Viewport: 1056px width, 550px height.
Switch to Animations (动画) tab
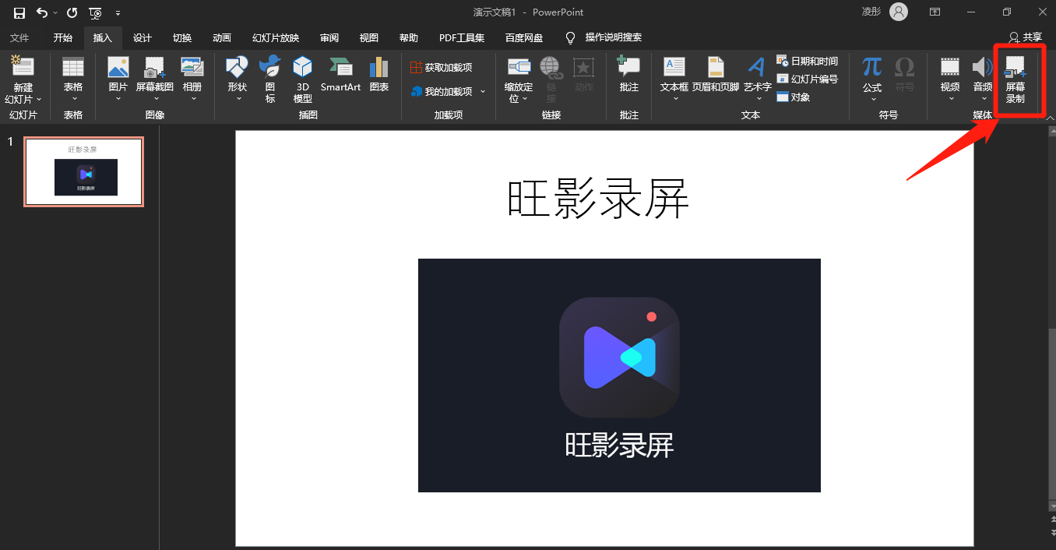(x=222, y=37)
